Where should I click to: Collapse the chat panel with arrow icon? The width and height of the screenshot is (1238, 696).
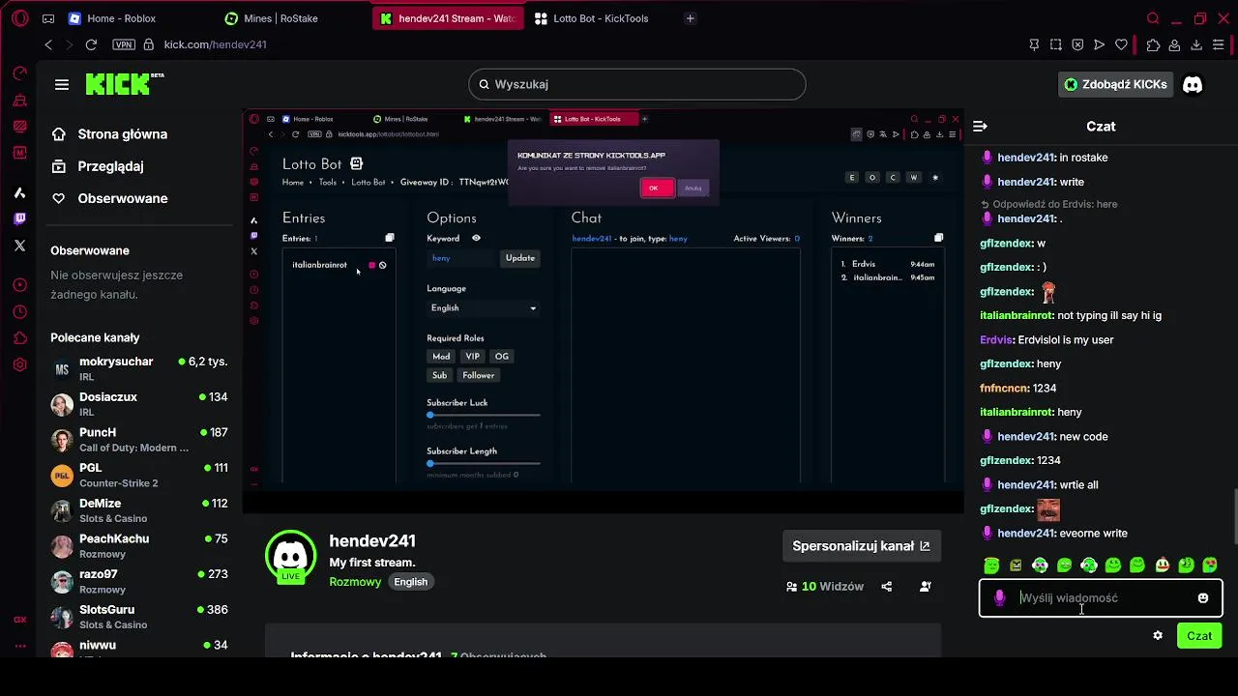(980, 126)
